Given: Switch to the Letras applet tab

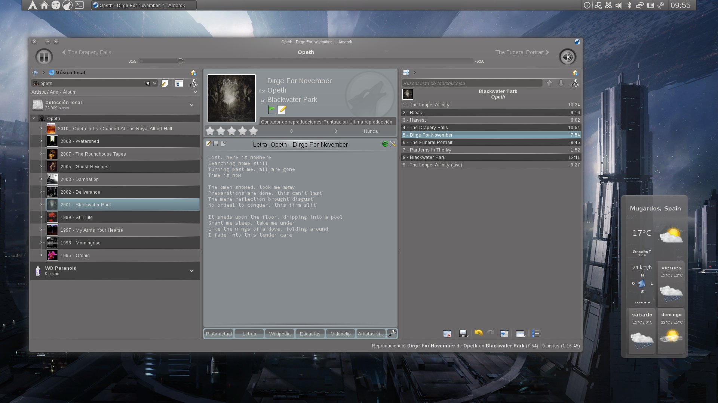Looking at the screenshot, I should point(249,334).
